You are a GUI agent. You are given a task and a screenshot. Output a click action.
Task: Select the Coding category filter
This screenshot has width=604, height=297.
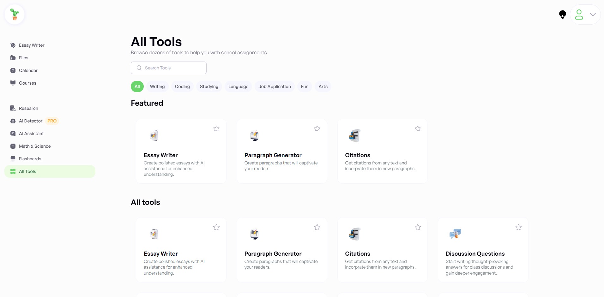(182, 86)
